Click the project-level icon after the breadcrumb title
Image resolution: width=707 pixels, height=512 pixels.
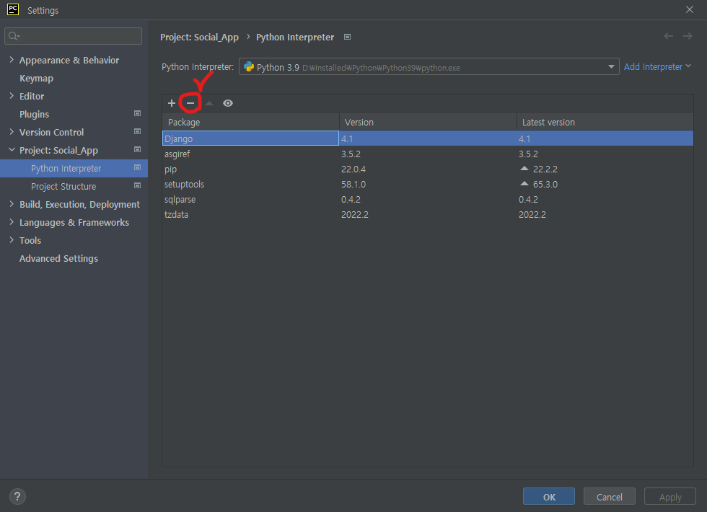click(347, 37)
